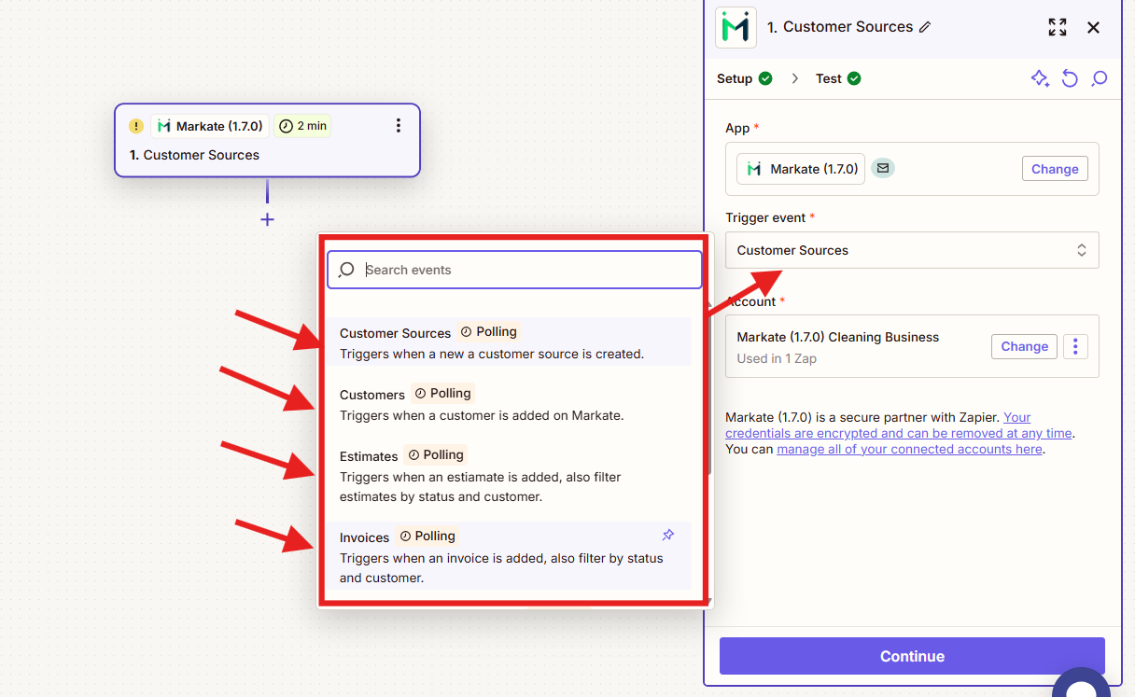
Task: Select the Customer Sources step card
Action: pyautogui.click(x=267, y=140)
